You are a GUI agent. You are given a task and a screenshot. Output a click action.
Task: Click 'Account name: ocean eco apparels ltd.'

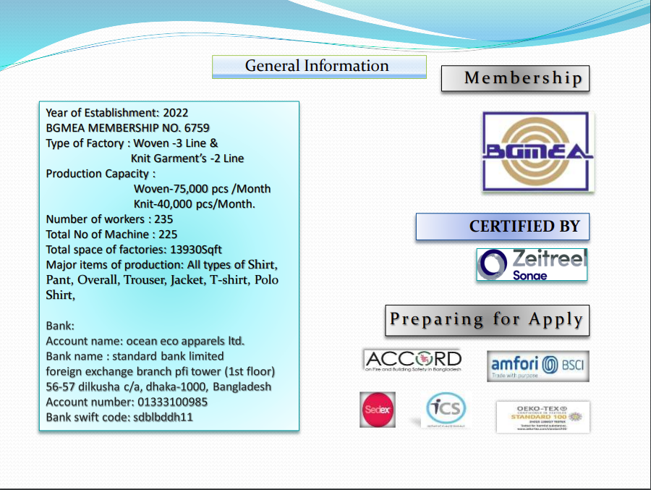pos(145,341)
